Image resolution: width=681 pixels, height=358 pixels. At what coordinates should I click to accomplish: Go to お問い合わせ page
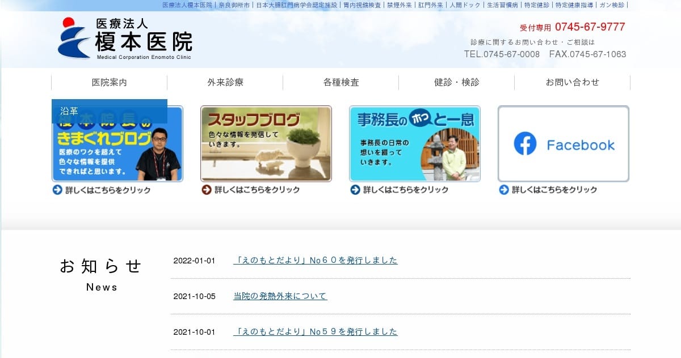(x=572, y=82)
